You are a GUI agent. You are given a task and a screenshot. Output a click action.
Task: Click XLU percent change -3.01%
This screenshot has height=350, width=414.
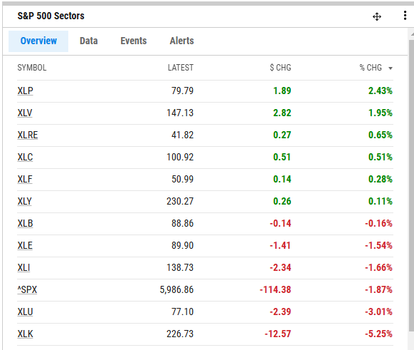(x=378, y=312)
